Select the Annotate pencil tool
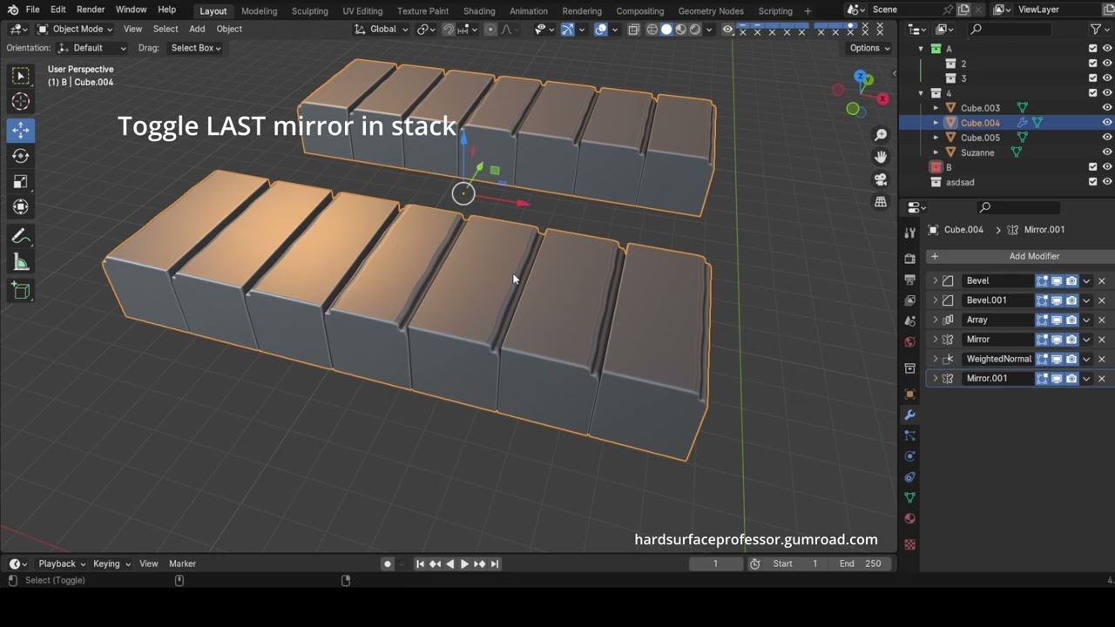 click(x=21, y=237)
